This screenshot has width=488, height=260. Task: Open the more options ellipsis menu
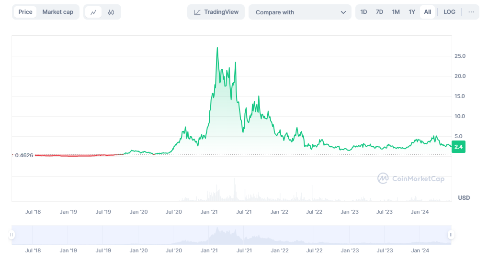click(471, 12)
